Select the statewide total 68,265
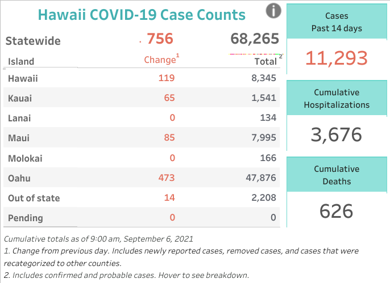The image size is (390, 283). [x=255, y=39]
